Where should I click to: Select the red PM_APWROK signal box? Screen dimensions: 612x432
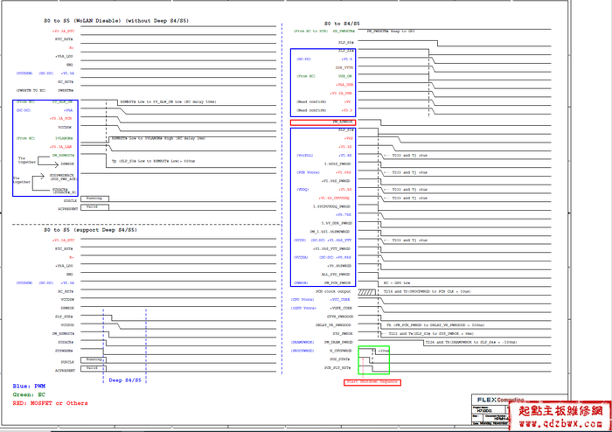pyautogui.click(x=322, y=122)
